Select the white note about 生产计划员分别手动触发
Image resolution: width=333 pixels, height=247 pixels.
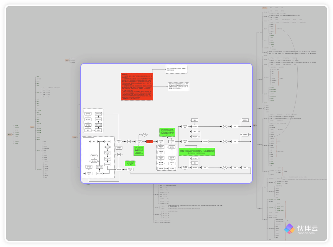(177, 69)
